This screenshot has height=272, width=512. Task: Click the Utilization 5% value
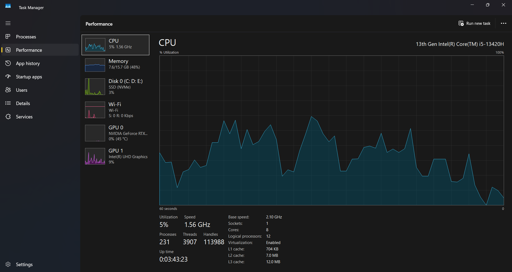[164, 225]
